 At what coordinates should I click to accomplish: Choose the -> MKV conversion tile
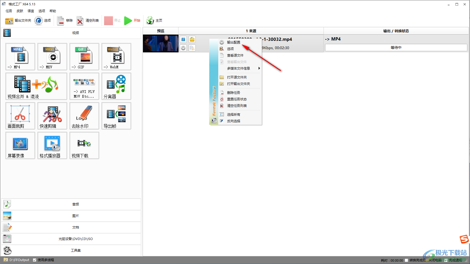(52, 57)
